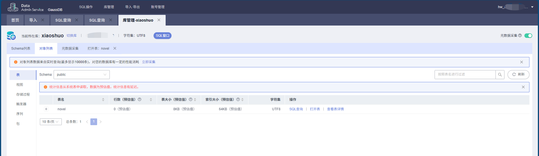Click 打开表 link for novel table

[315, 109]
